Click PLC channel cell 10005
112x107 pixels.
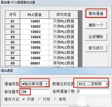point(35,42)
